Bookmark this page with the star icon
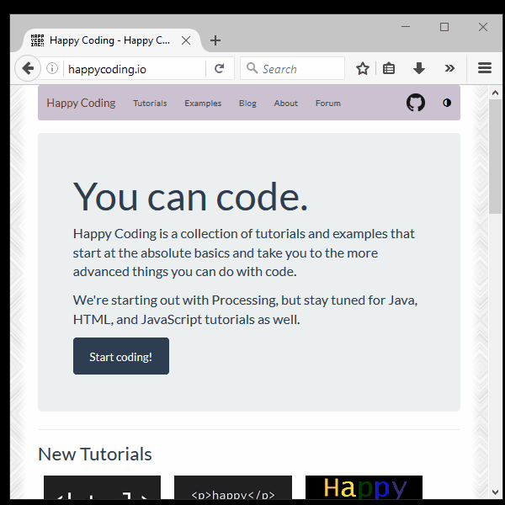This screenshot has width=505, height=505. [x=363, y=69]
